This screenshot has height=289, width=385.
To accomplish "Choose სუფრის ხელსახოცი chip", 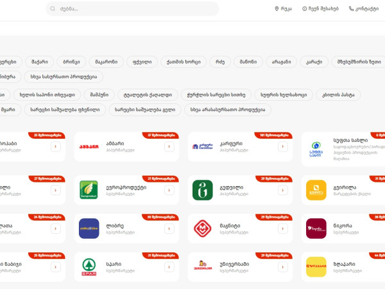I will point(284,94).
